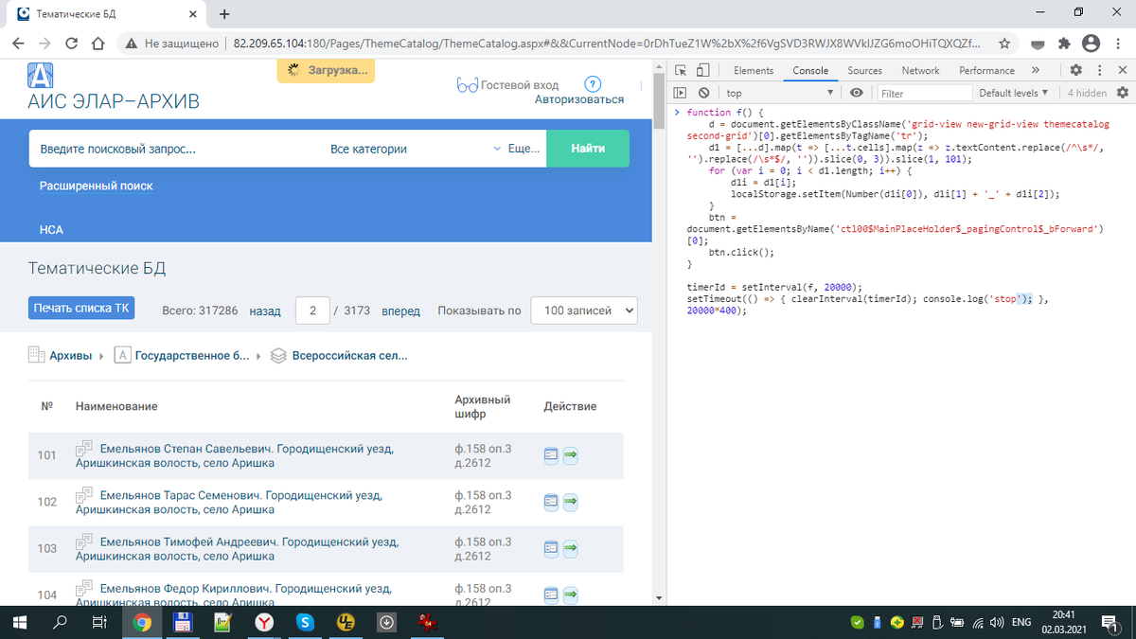Open JavaScript context dropdown 'top'
Screen dimensions: 1136x639
[x=780, y=93]
